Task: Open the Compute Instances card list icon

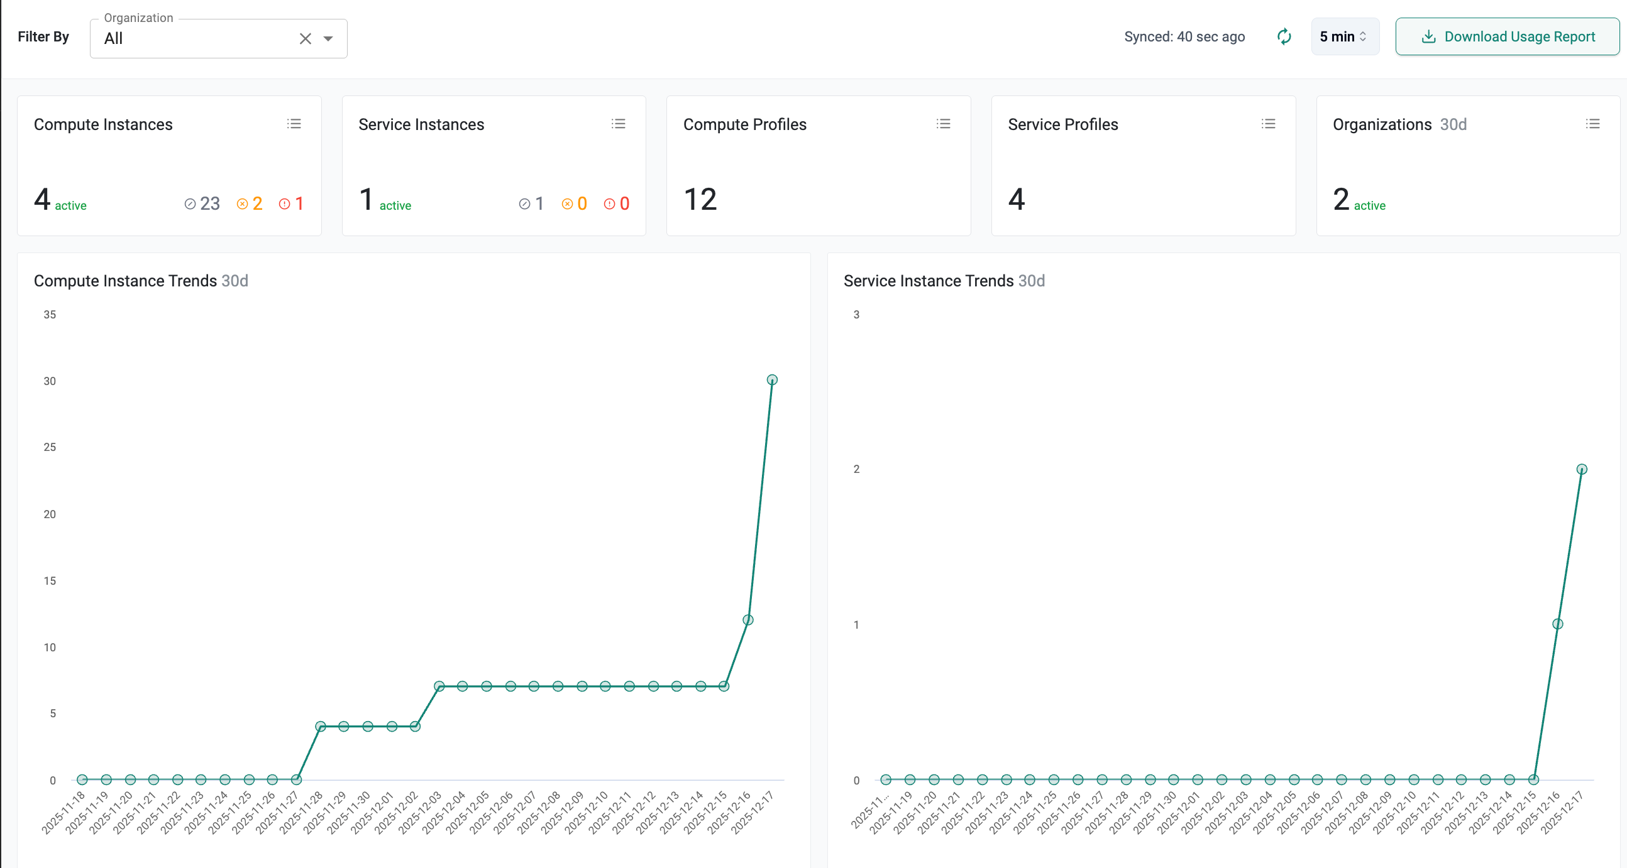Action: pyautogui.click(x=294, y=124)
